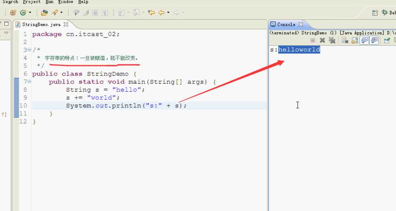Screen dimensions: 396x211
Task: Open the Next Annotation dropdown arrow
Action: (128, 12)
